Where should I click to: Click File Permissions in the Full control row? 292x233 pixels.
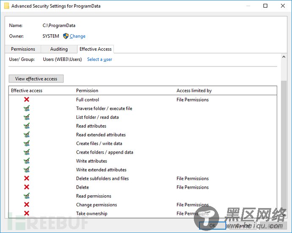[193, 99]
